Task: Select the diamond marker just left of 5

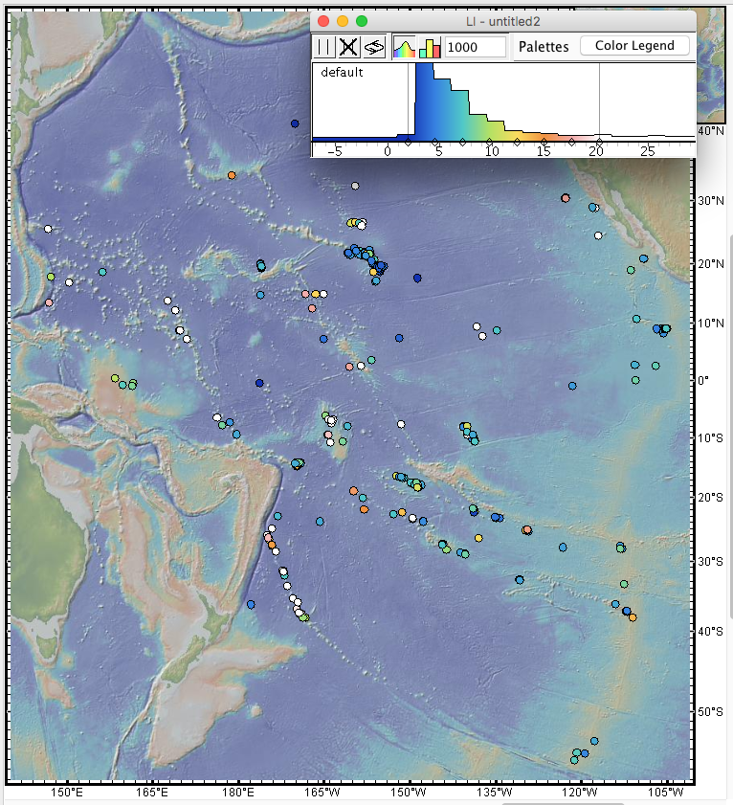Action: click(x=434, y=142)
